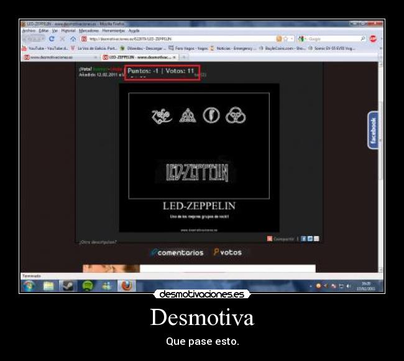Open the YouTube bookmark

(x=45, y=48)
